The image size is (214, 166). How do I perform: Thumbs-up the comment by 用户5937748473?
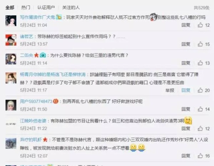[200, 109]
